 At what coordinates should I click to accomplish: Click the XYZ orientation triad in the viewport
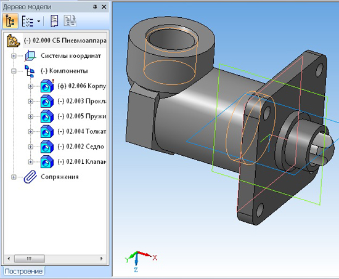pos(141,261)
